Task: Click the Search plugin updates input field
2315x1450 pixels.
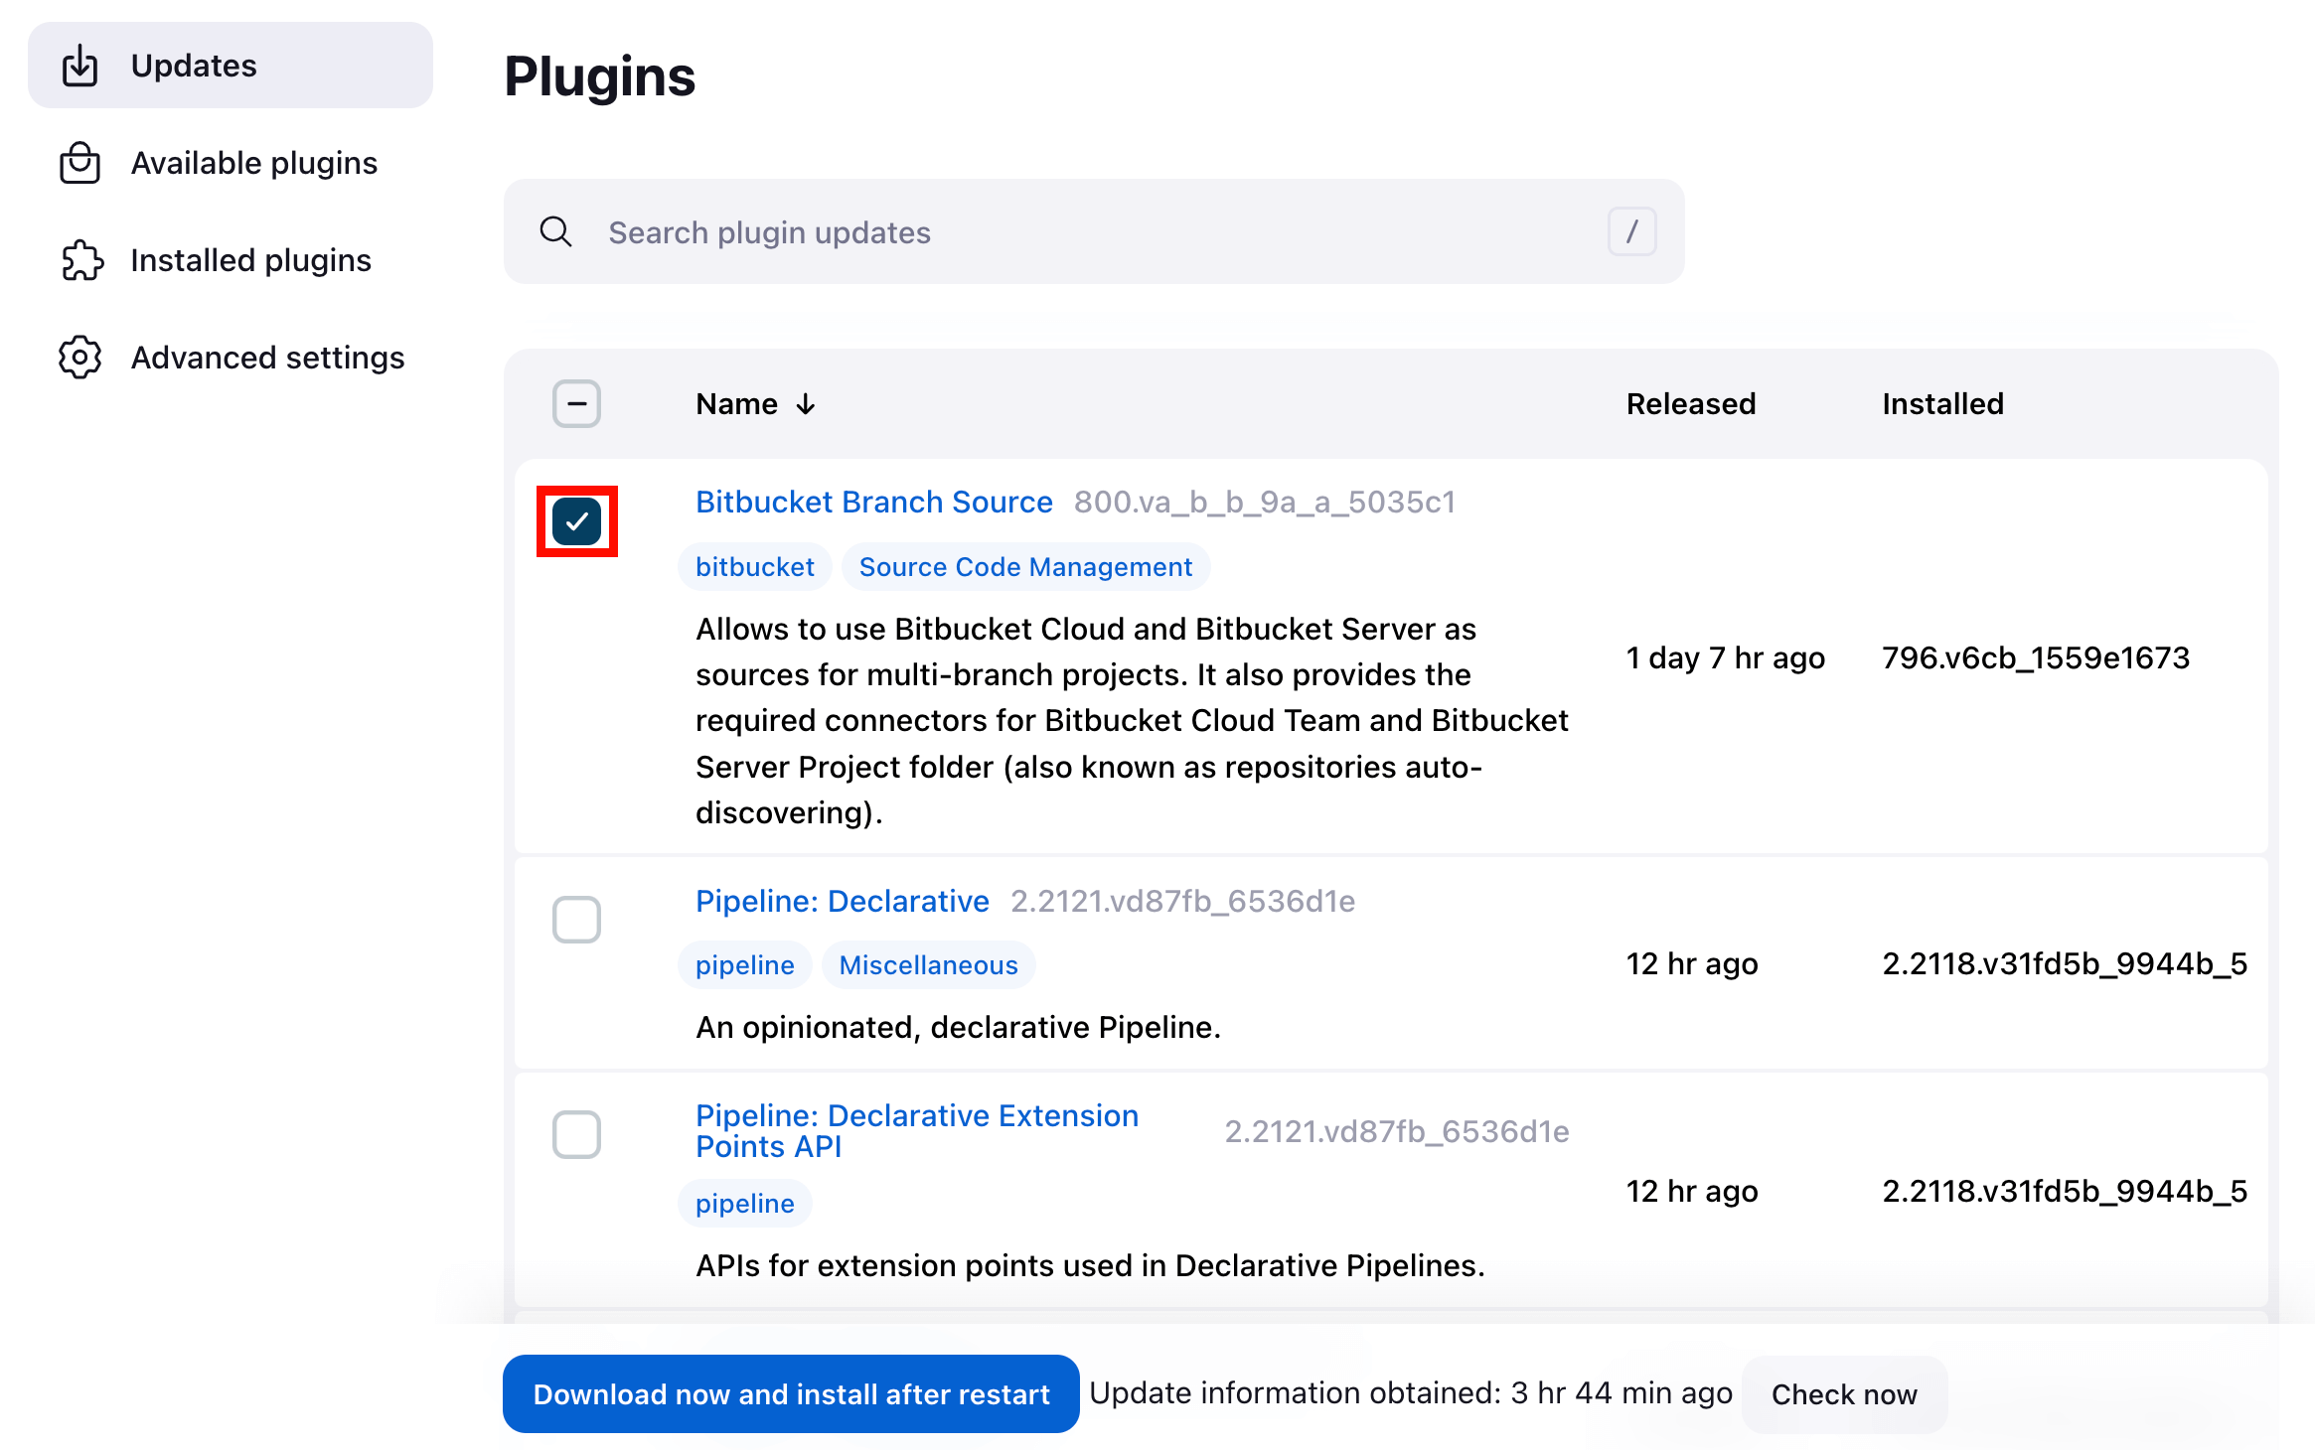Action: pyautogui.click(x=1094, y=232)
